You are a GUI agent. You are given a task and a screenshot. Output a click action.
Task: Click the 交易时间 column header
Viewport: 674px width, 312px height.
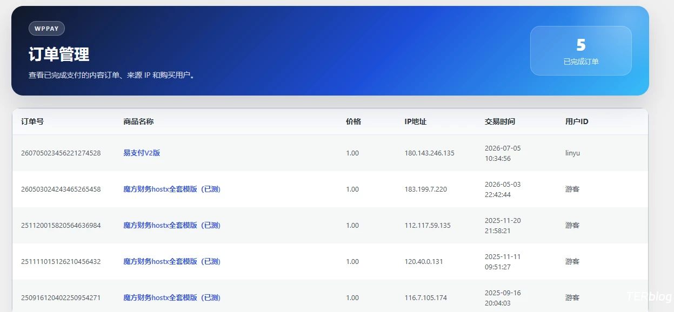tap(500, 121)
